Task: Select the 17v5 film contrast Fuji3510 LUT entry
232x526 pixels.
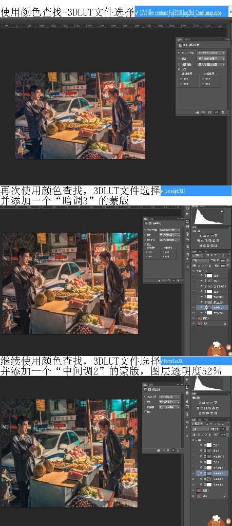Action: pyautogui.click(x=183, y=13)
